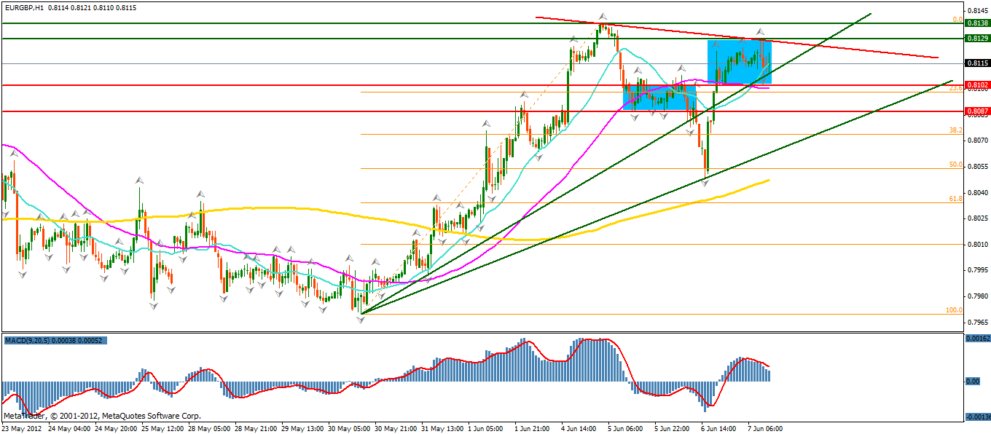Image resolution: width=991 pixels, height=434 pixels.
Task: Select the 38.2 Fibonacci level label
Action: pos(955,130)
